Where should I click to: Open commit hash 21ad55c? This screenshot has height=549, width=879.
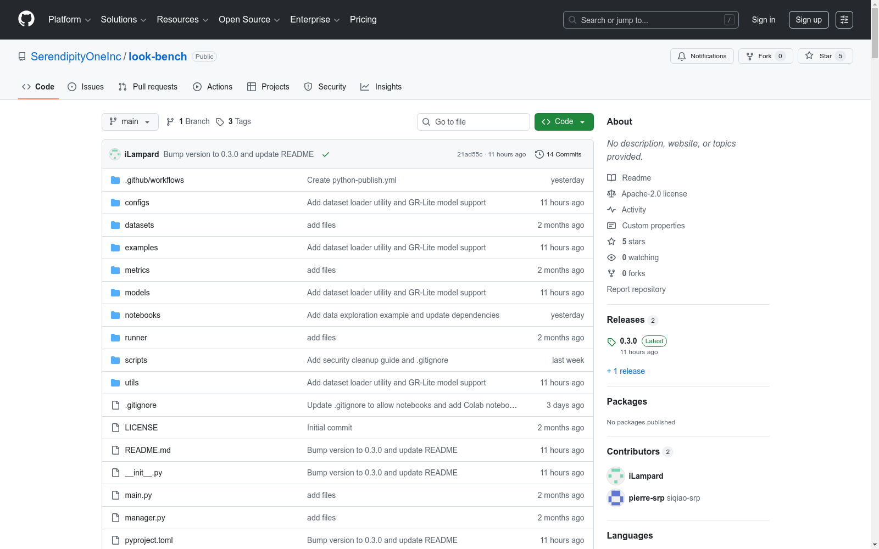pyautogui.click(x=470, y=154)
